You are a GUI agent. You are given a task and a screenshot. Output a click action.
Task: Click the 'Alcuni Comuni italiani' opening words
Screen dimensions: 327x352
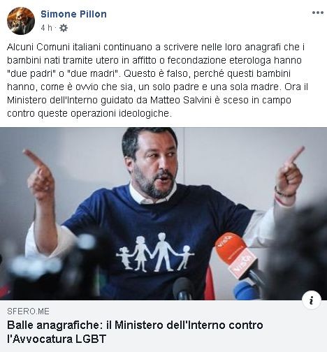click(x=54, y=47)
